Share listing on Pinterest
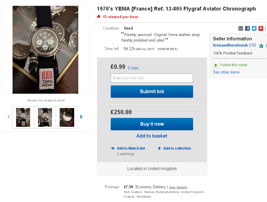Screen dimensions: 267x202 (261, 28)
